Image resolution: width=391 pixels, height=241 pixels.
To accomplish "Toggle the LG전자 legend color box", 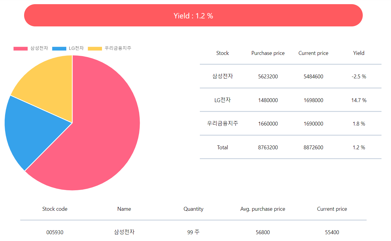I will (59, 48).
